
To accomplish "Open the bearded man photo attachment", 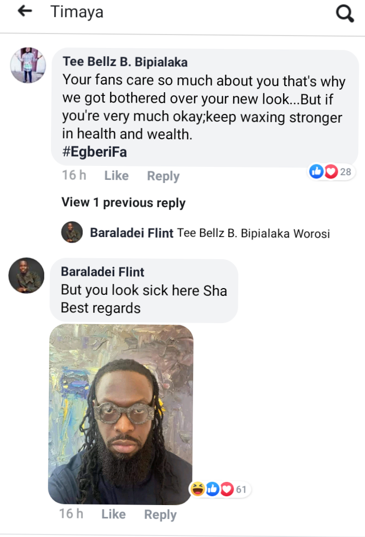I will [x=121, y=414].
